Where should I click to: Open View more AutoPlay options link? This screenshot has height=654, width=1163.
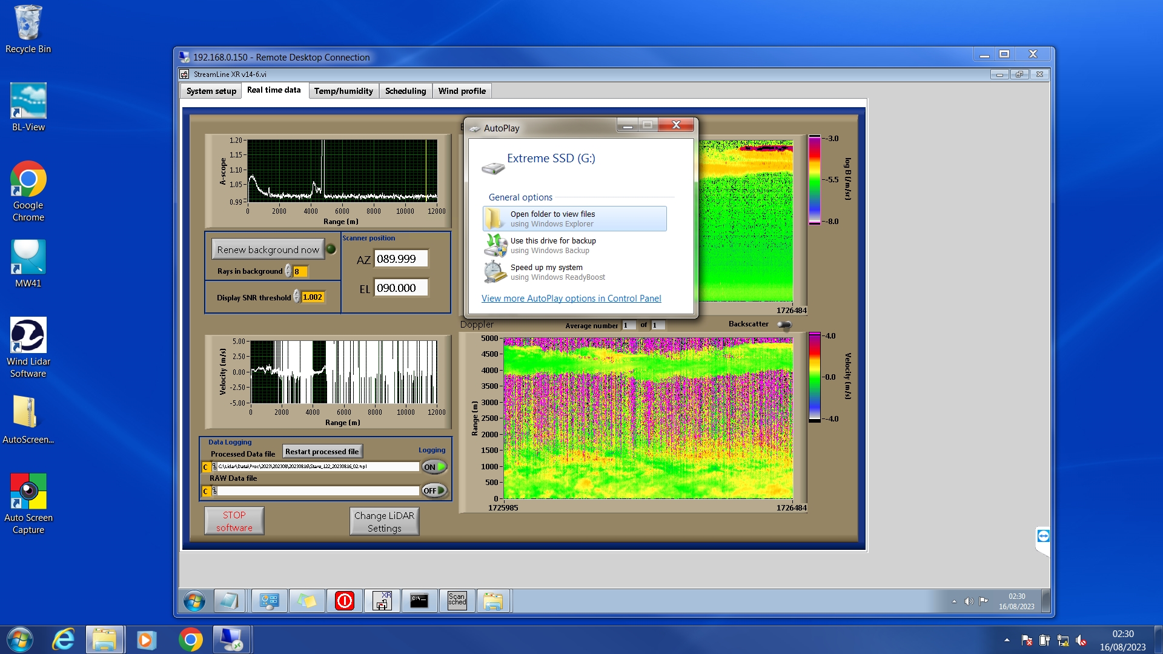click(x=571, y=299)
